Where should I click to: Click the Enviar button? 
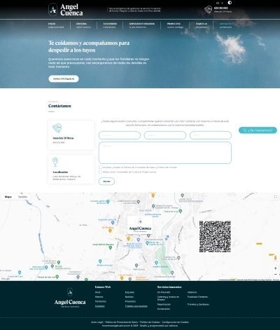click(106, 181)
